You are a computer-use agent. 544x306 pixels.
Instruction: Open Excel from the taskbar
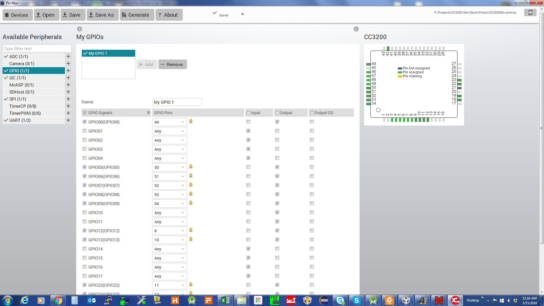coord(225,300)
